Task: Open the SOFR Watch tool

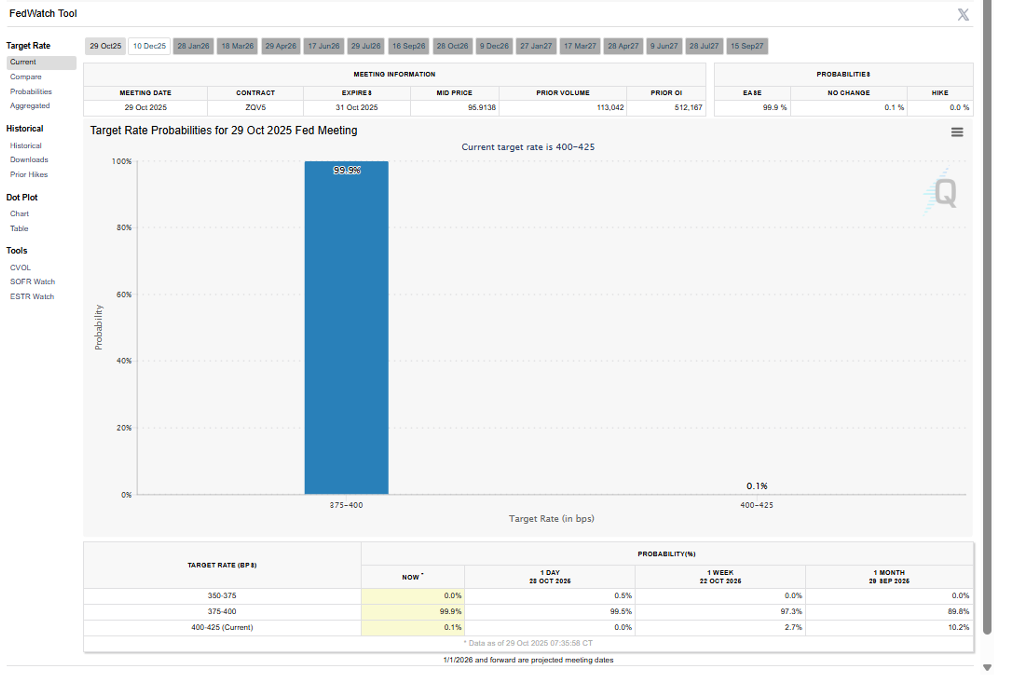Action: [x=32, y=282]
